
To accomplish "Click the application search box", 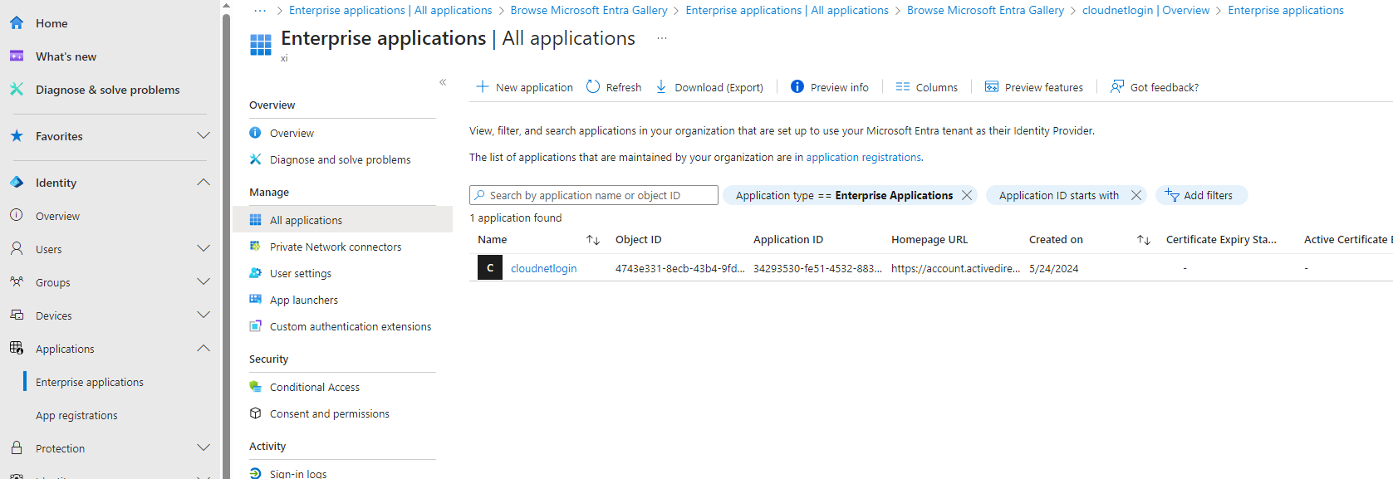I will tap(594, 195).
